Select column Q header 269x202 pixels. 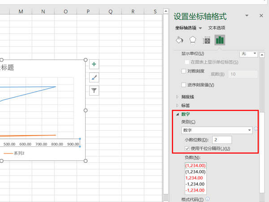(x=110, y=12)
